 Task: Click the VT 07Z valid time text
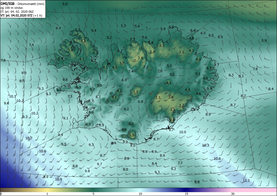tap(16, 15)
